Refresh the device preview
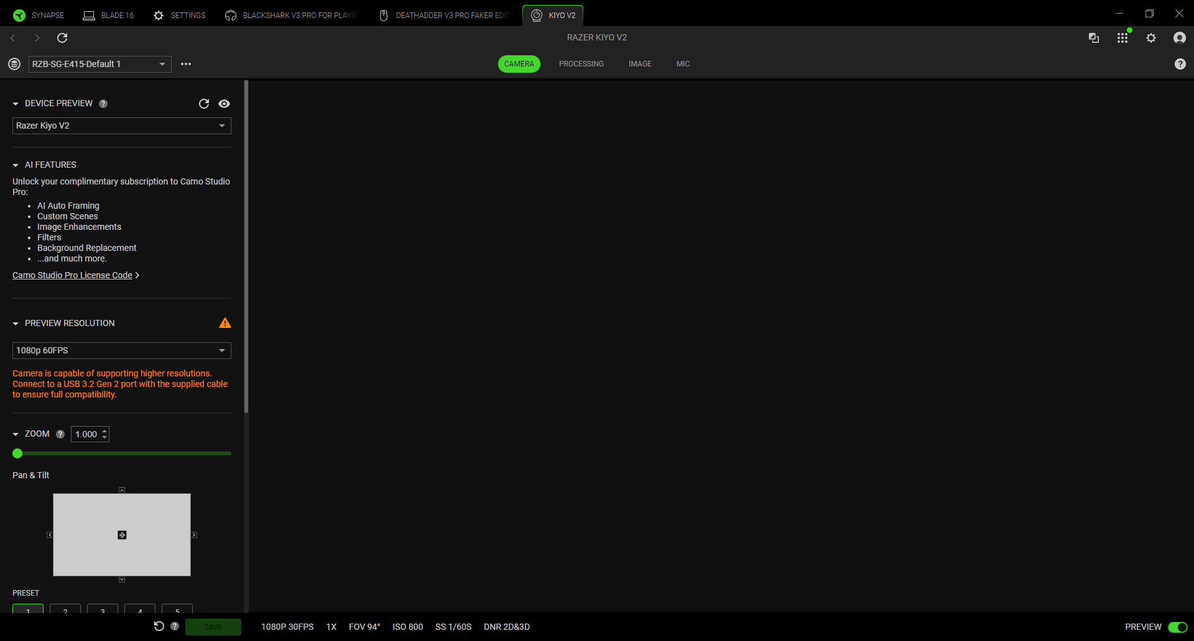 [x=203, y=104]
